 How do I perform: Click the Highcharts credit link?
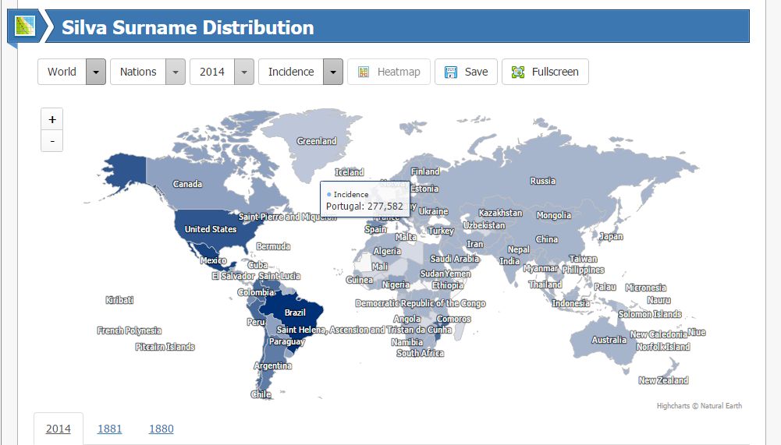click(x=698, y=406)
